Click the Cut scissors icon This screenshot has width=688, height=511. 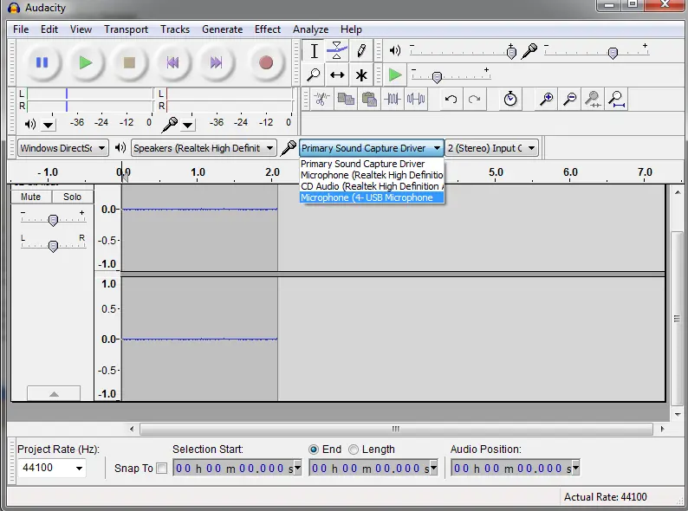pos(322,99)
